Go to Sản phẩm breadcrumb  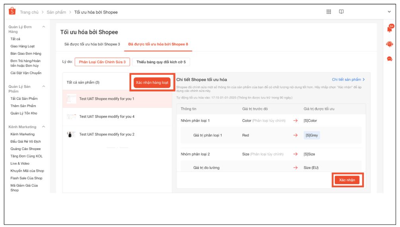tap(56, 12)
